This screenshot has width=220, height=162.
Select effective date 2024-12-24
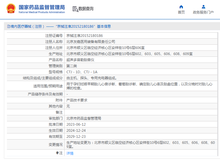tap(76, 130)
